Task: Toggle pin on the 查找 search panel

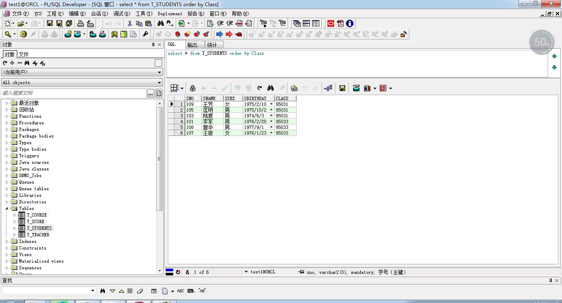Action: coord(550,280)
